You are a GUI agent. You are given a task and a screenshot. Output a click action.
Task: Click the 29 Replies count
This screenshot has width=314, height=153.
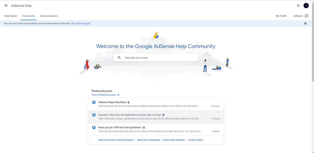pyautogui.click(x=215, y=106)
